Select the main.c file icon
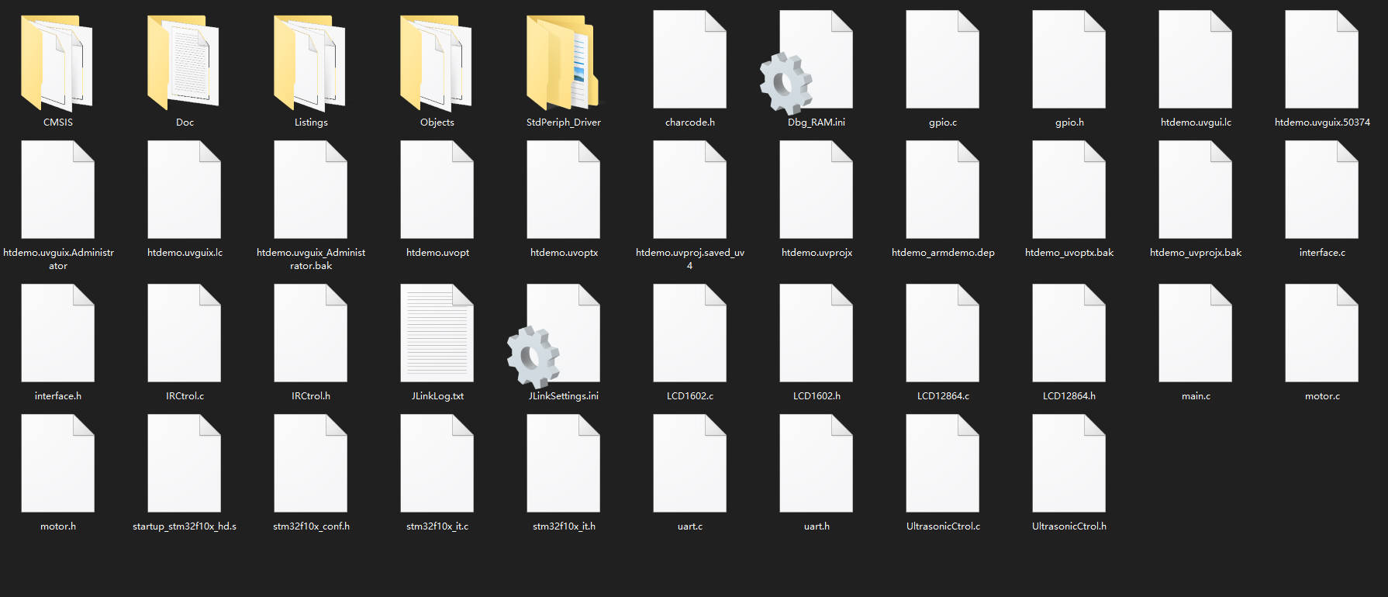The height and width of the screenshot is (597, 1388). click(x=1195, y=333)
